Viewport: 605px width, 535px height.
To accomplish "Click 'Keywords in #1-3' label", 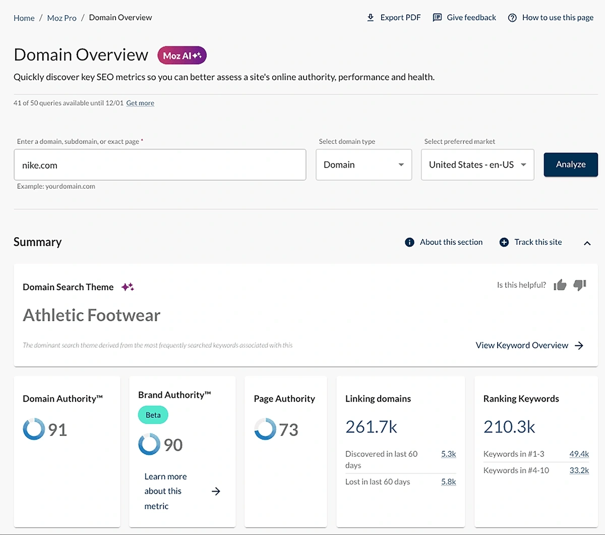I will click(x=514, y=454).
